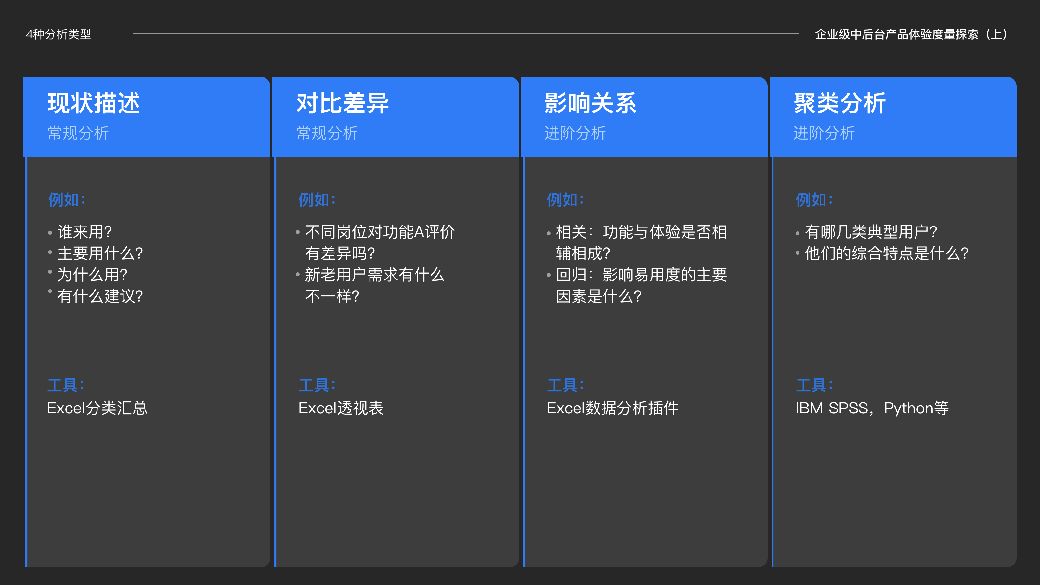Click 常规分析 subtitle under 现状描述
The height and width of the screenshot is (585, 1040).
coord(78,133)
